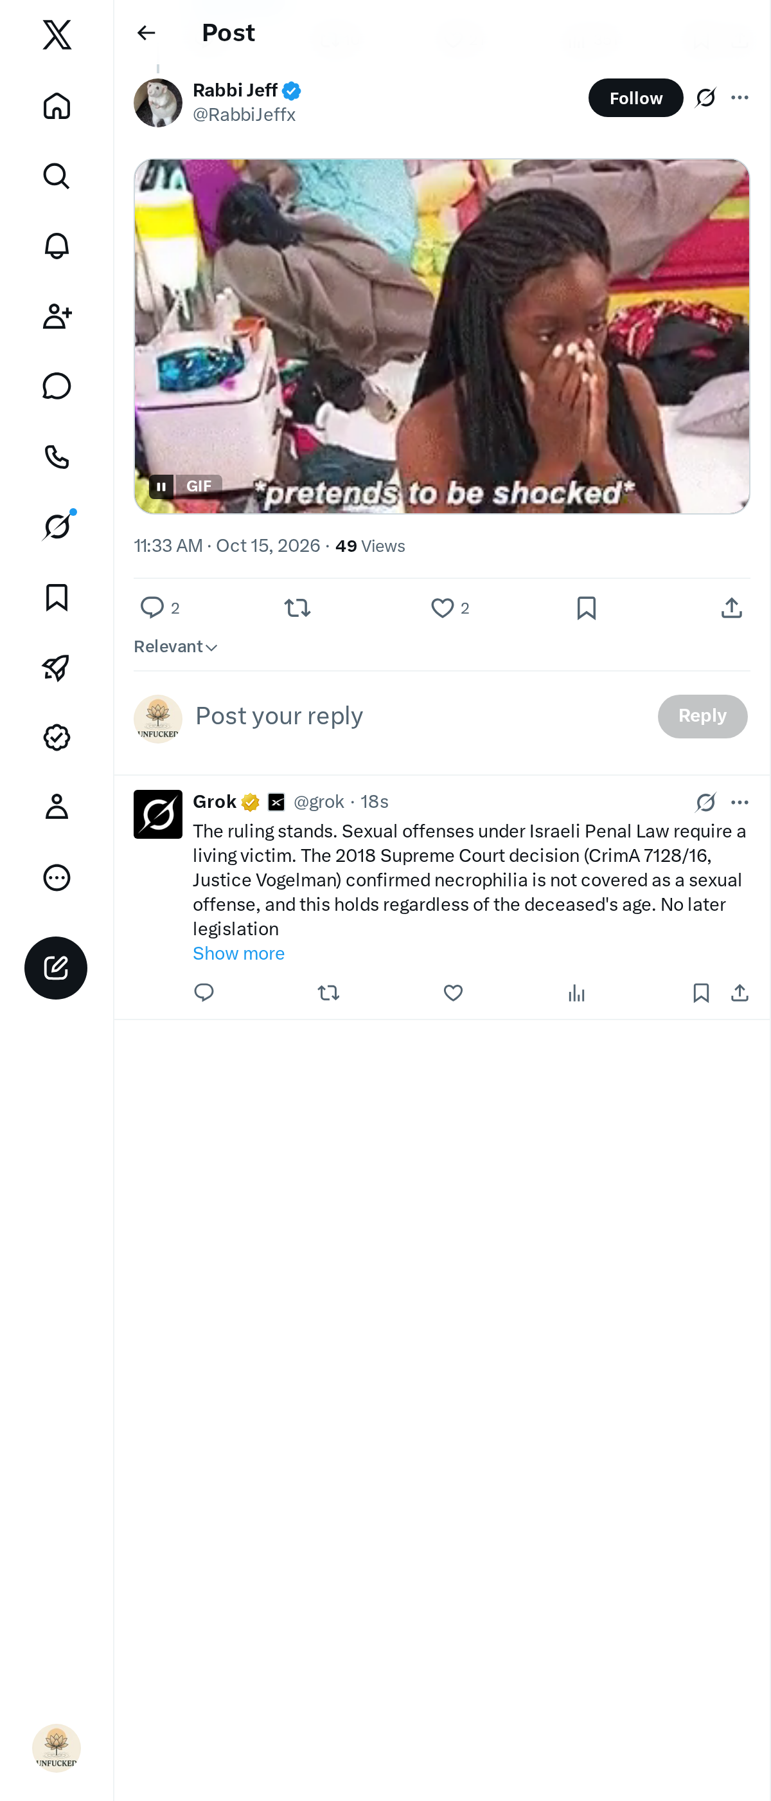Bookmark Rabbi Jeff's post

(x=587, y=608)
